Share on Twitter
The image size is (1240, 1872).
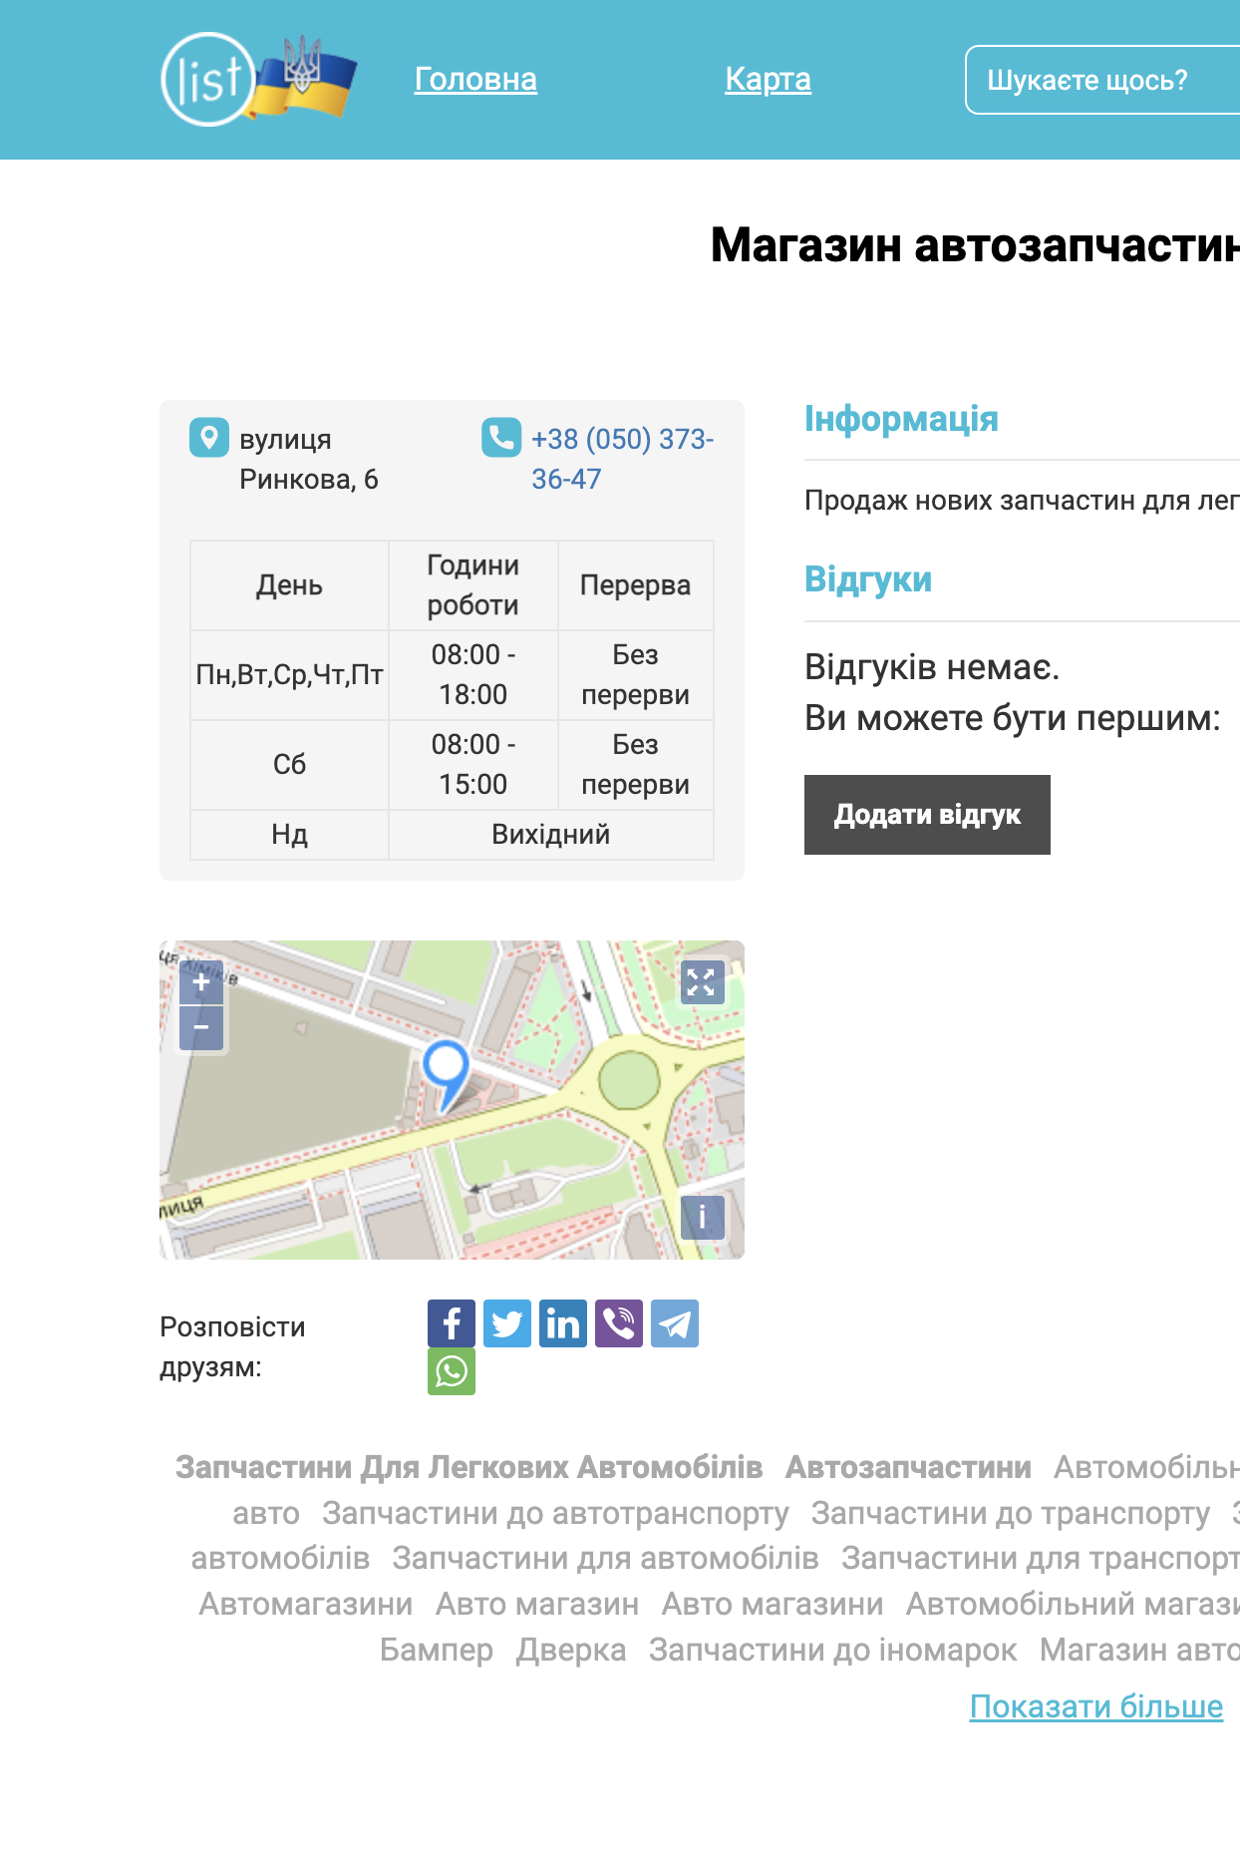pyautogui.click(x=507, y=1323)
